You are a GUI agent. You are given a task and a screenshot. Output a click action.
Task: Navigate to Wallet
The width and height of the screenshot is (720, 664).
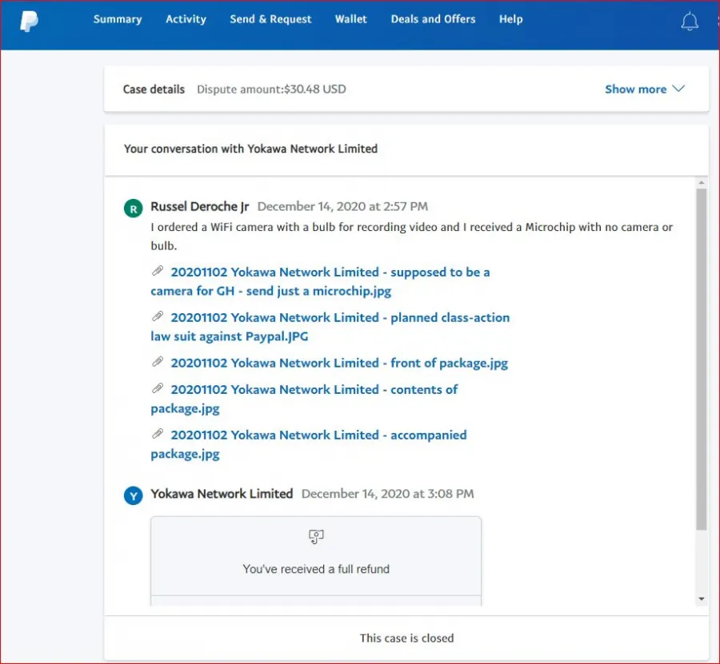coord(351,19)
